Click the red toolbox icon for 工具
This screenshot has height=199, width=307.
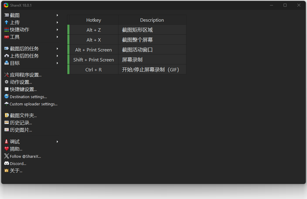[x=6, y=37]
